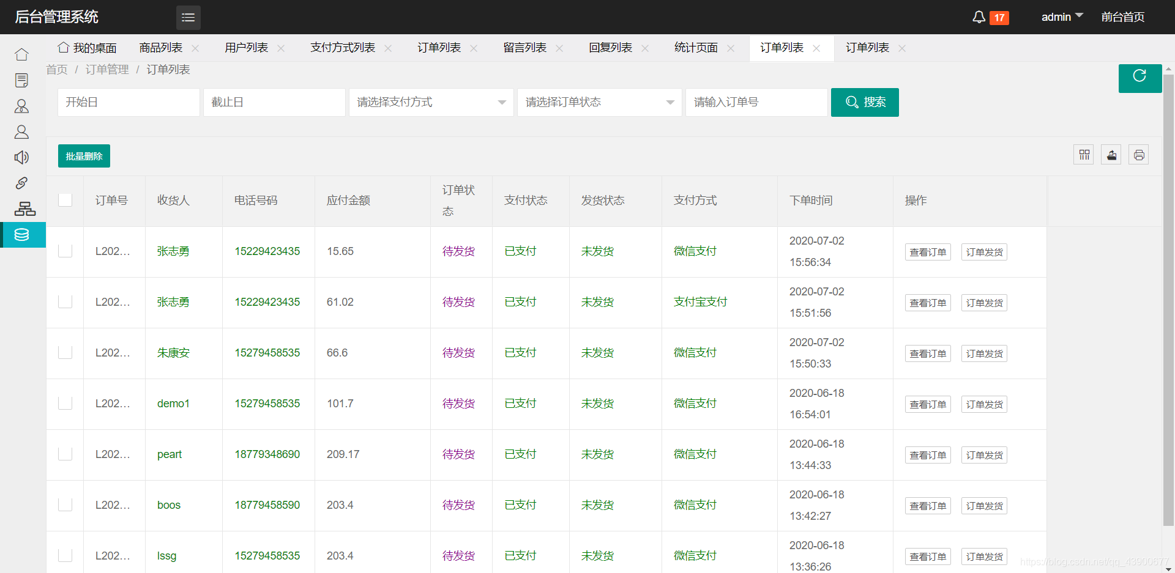The image size is (1175, 573).
Task: Click phone number 18779348690
Action: (x=267, y=454)
